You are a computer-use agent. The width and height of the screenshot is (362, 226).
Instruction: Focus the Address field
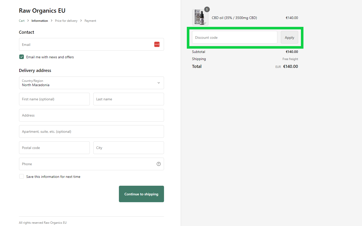[x=92, y=115]
